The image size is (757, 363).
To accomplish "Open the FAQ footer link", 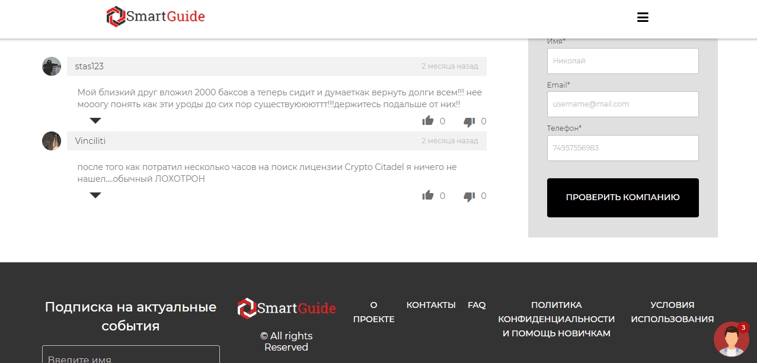I will 477,305.
